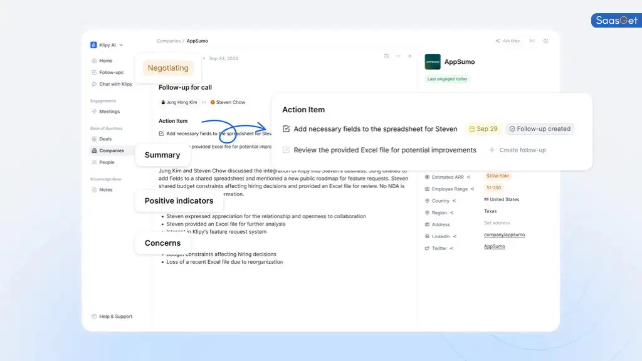
Task: Click the Sep 29 due date tag
Action: click(x=483, y=129)
